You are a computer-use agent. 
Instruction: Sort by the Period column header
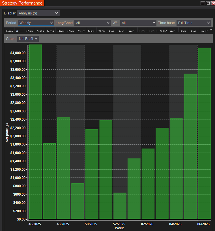coord(9,31)
